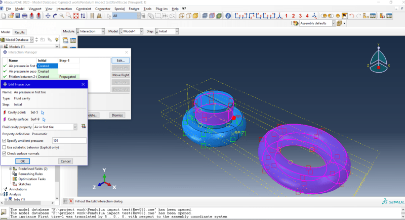Expand the Jobs tree node
405x220 pixels.
point(6,199)
